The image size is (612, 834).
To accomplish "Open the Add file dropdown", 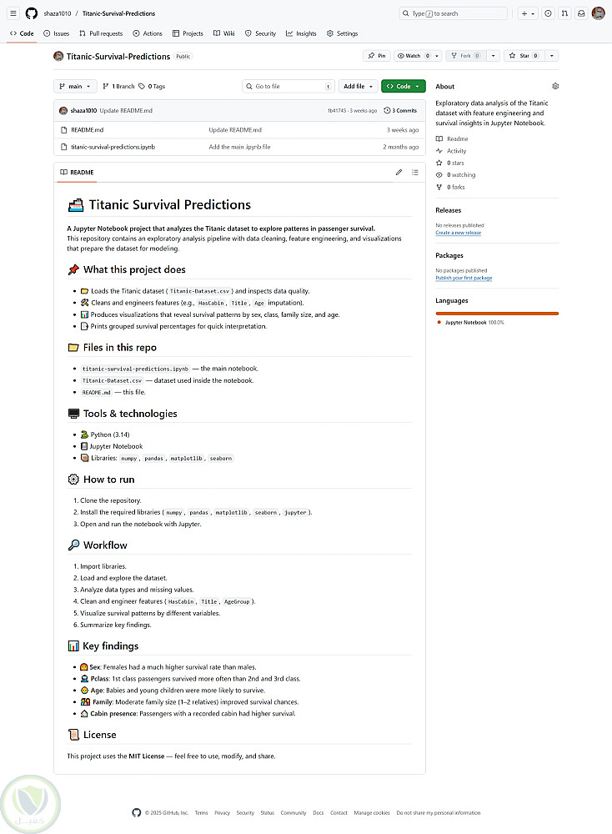I will (357, 86).
